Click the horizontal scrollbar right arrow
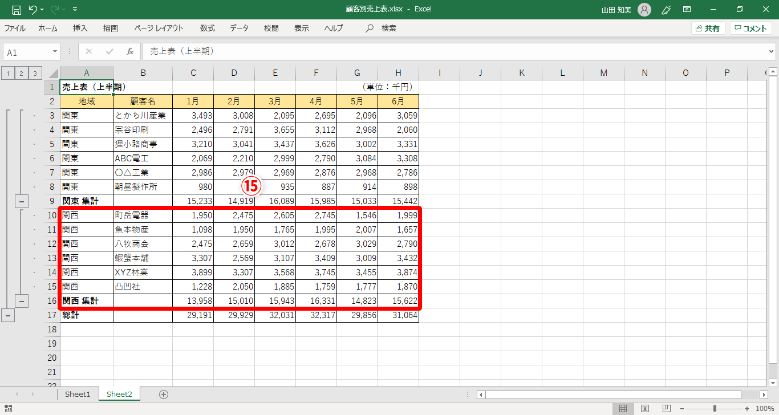 pos(764,394)
